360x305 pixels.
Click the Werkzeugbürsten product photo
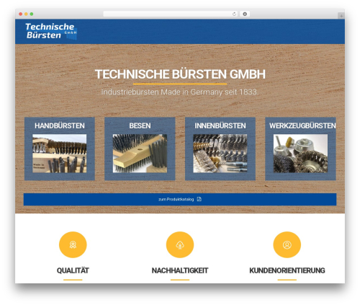pyautogui.click(x=300, y=154)
